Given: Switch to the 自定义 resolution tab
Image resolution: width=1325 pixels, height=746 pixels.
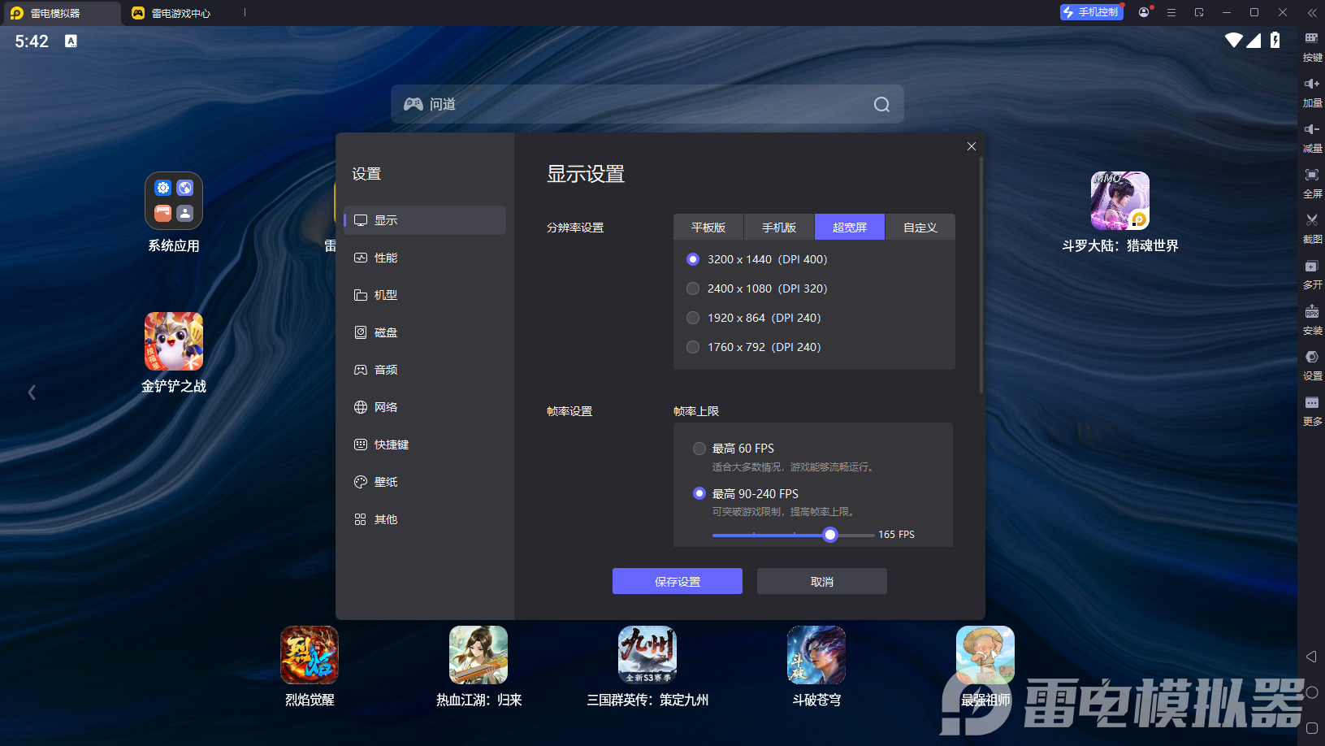Looking at the screenshot, I should [x=920, y=228].
